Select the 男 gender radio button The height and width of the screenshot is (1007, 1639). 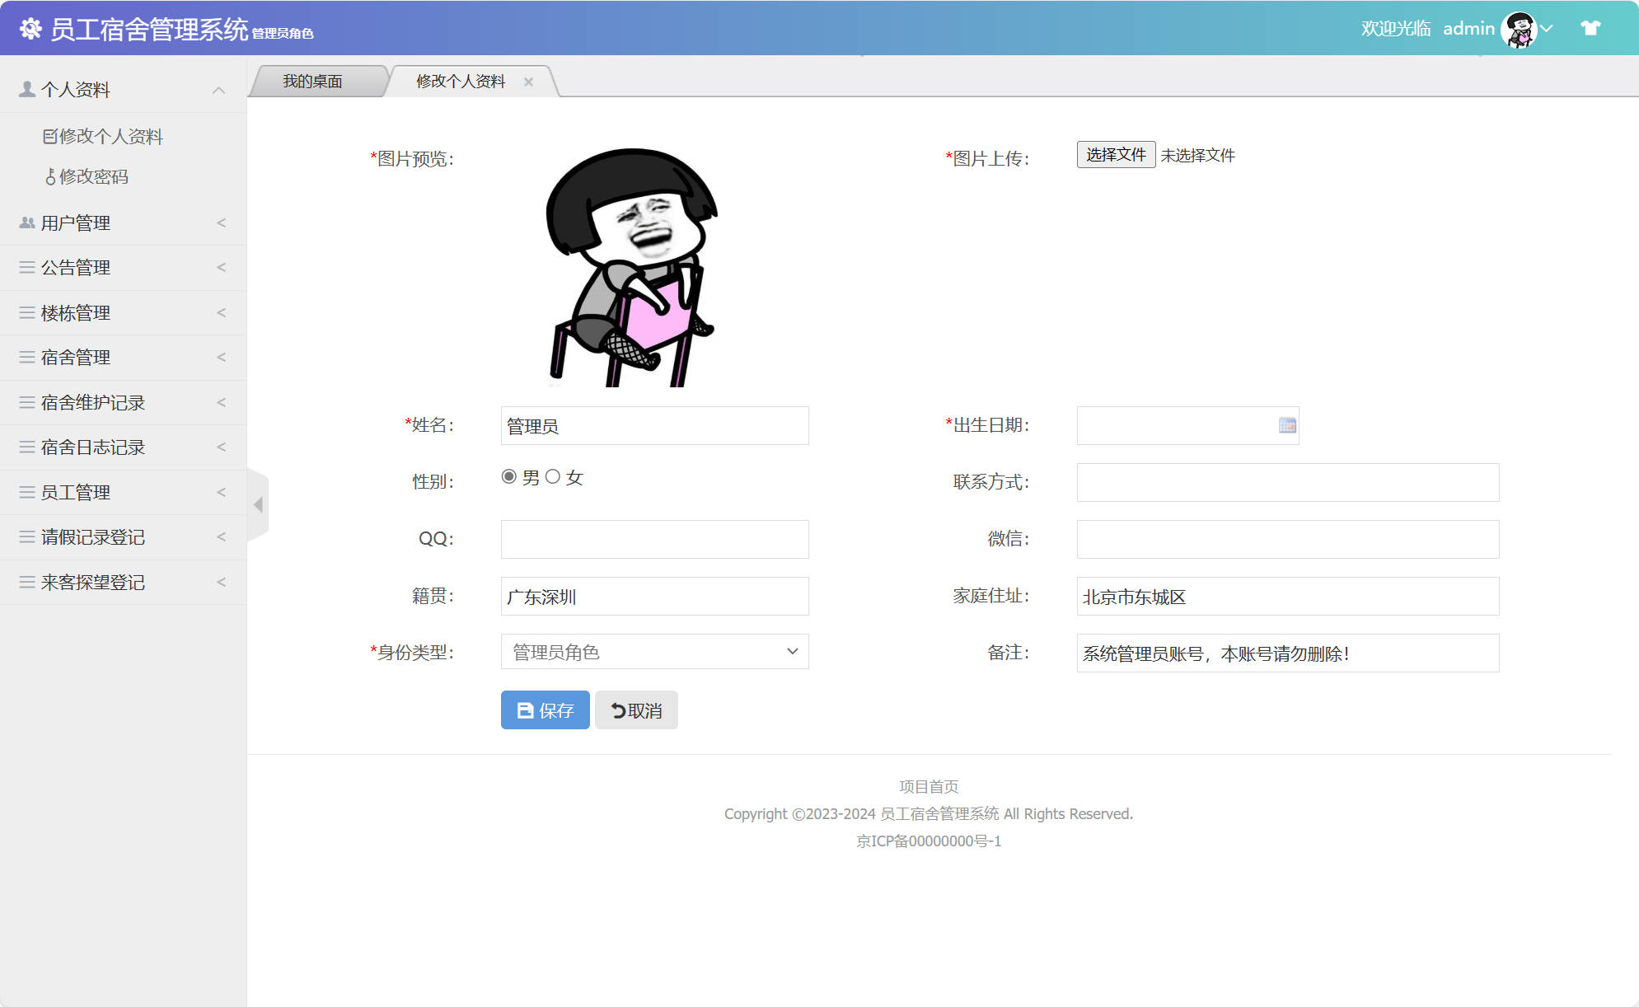(x=508, y=476)
